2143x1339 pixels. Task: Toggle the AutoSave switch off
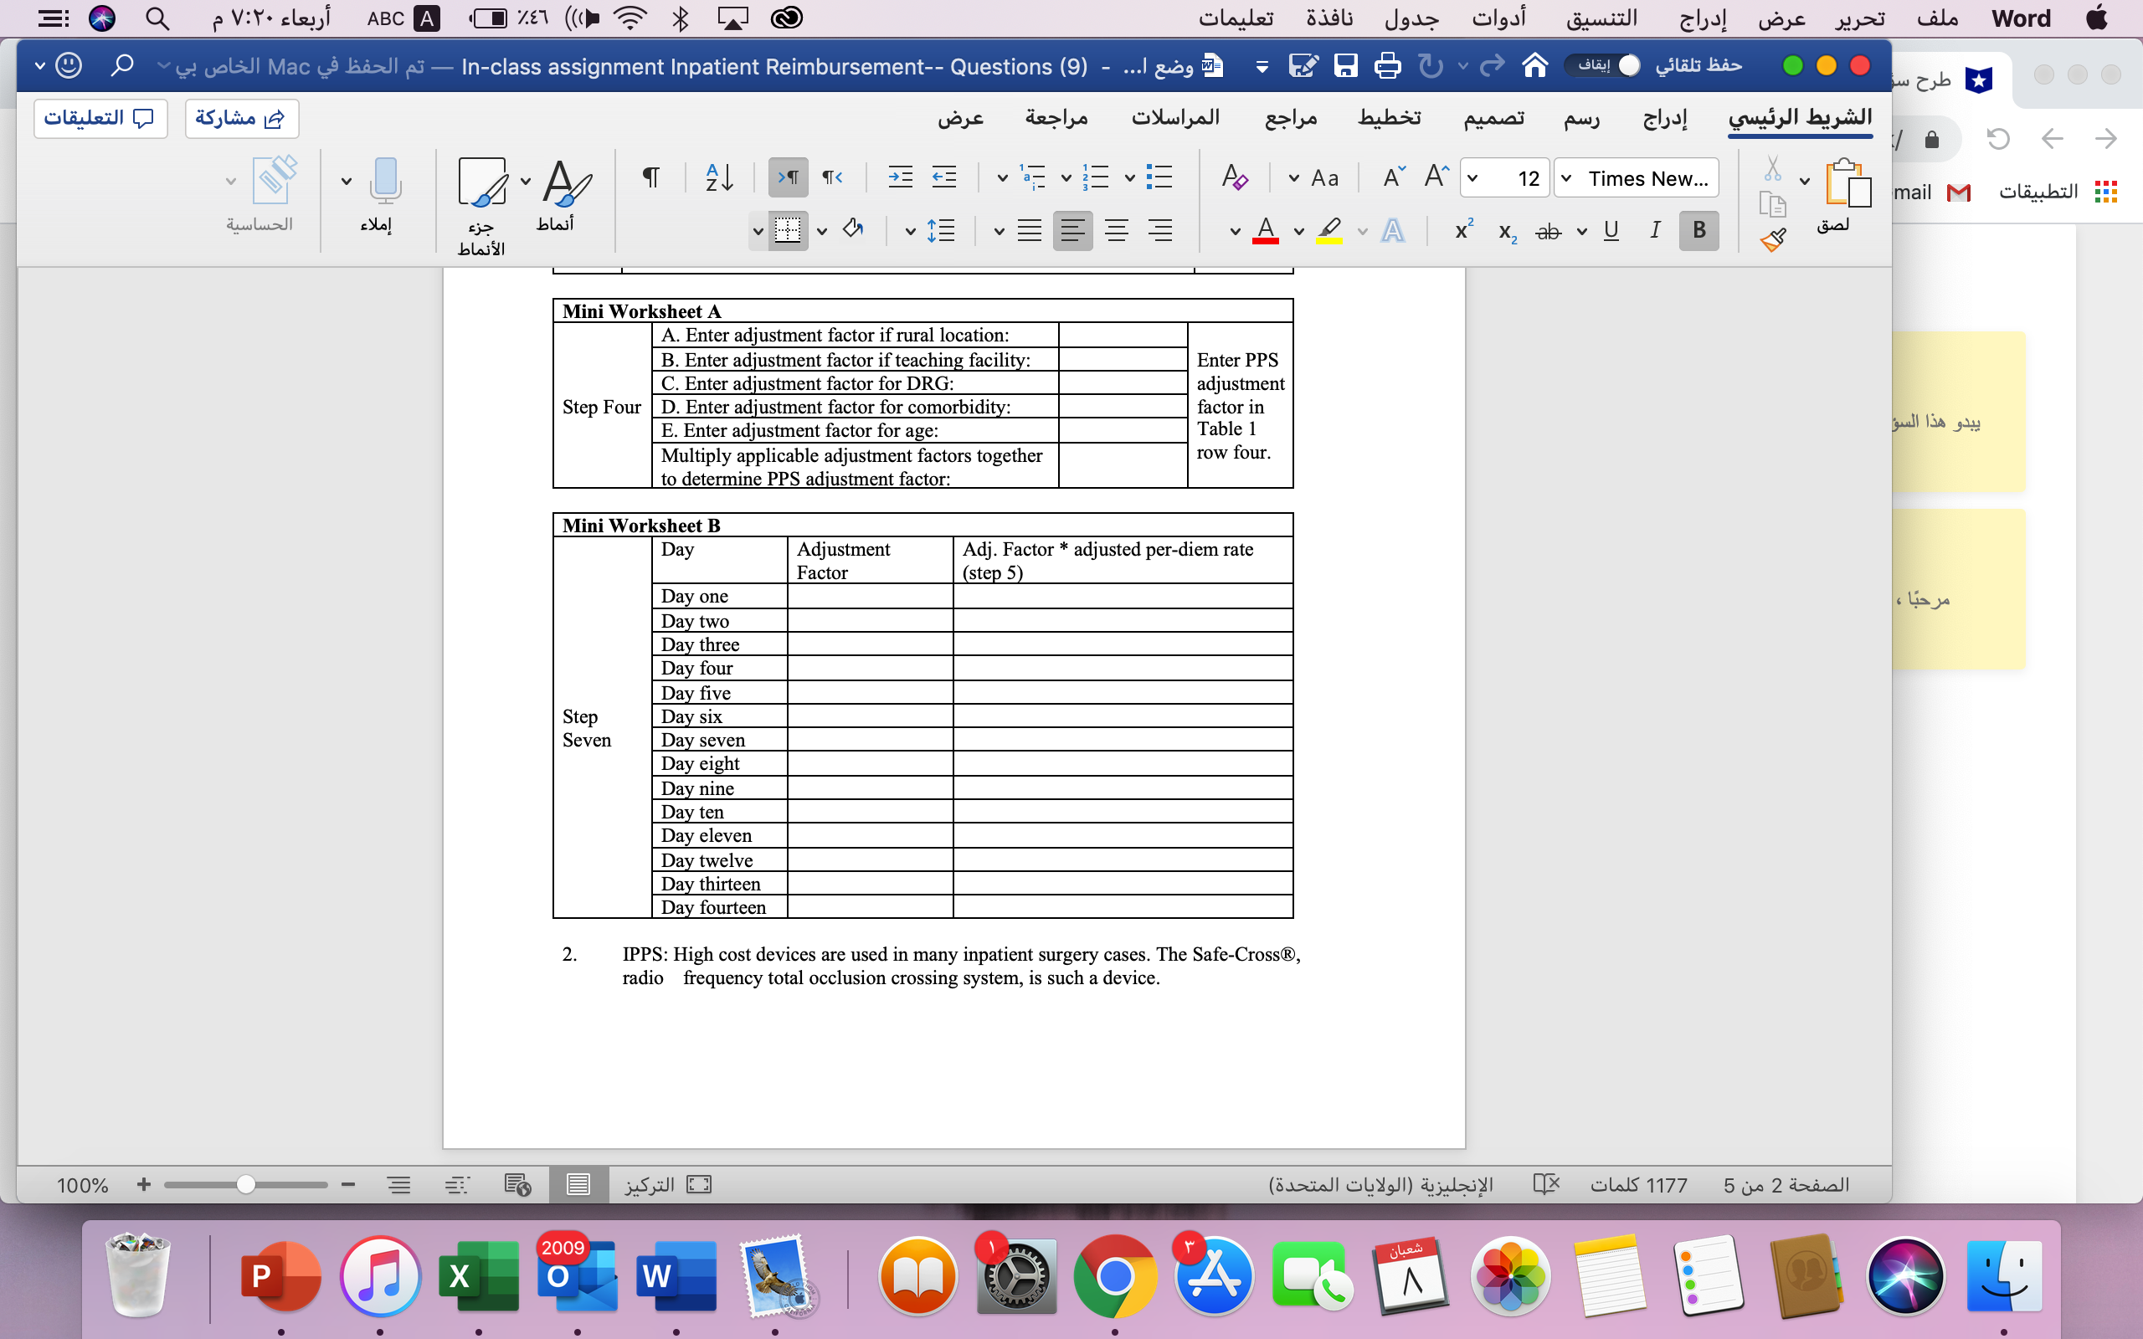[x=1627, y=65]
